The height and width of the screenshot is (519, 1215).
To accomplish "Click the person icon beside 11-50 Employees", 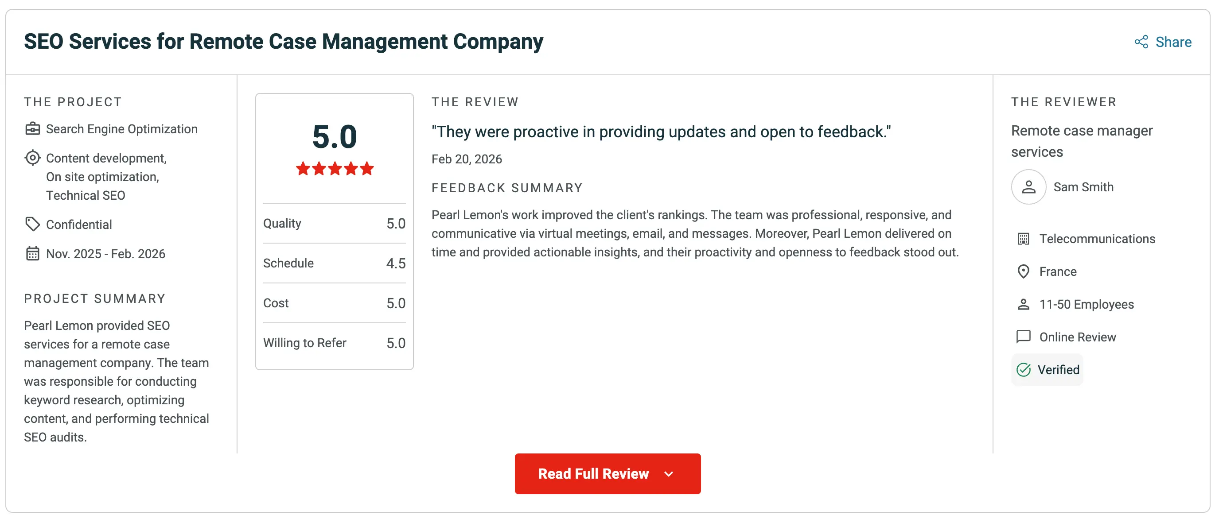I will 1023,305.
